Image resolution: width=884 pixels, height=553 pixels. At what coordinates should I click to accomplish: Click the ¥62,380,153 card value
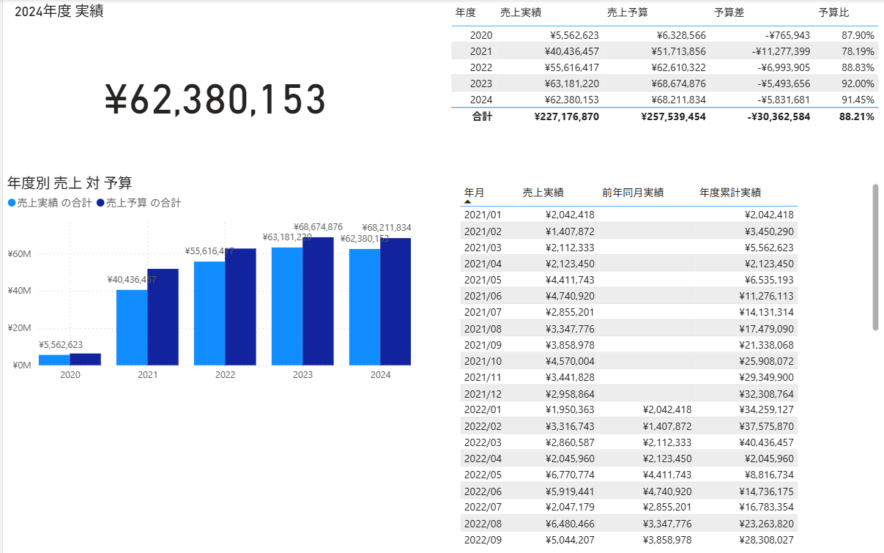click(x=215, y=100)
